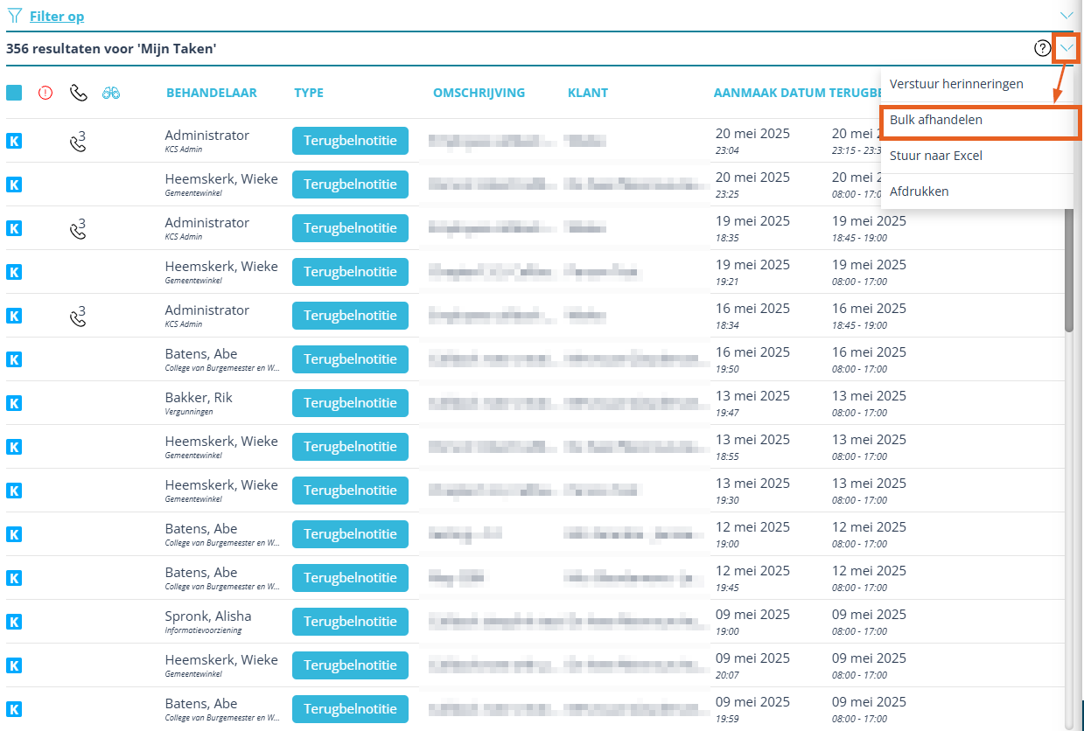The height and width of the screenshot is (731, 1084).
Task: Open the Terugbelnotitie button on the Spronk, Alisha row
Action: [x=350, y=622]
